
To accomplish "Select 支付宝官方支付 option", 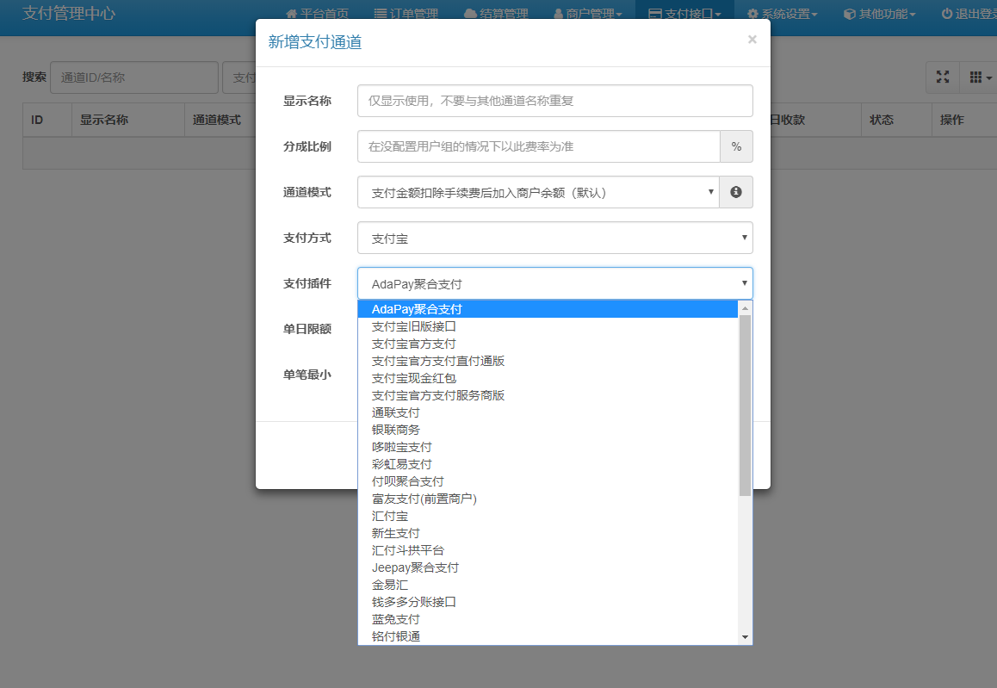I will (548, 344).
